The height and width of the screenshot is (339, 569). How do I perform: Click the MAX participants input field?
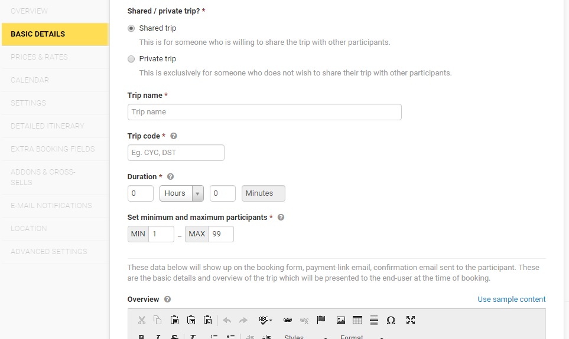click(220, 234)
